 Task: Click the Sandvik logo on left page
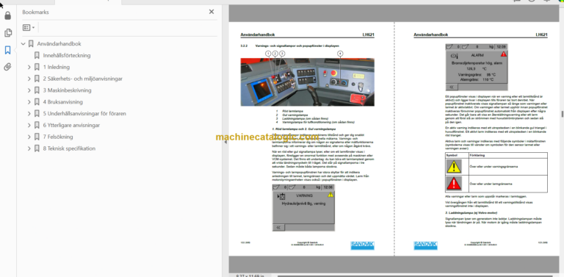pos(362,245)
